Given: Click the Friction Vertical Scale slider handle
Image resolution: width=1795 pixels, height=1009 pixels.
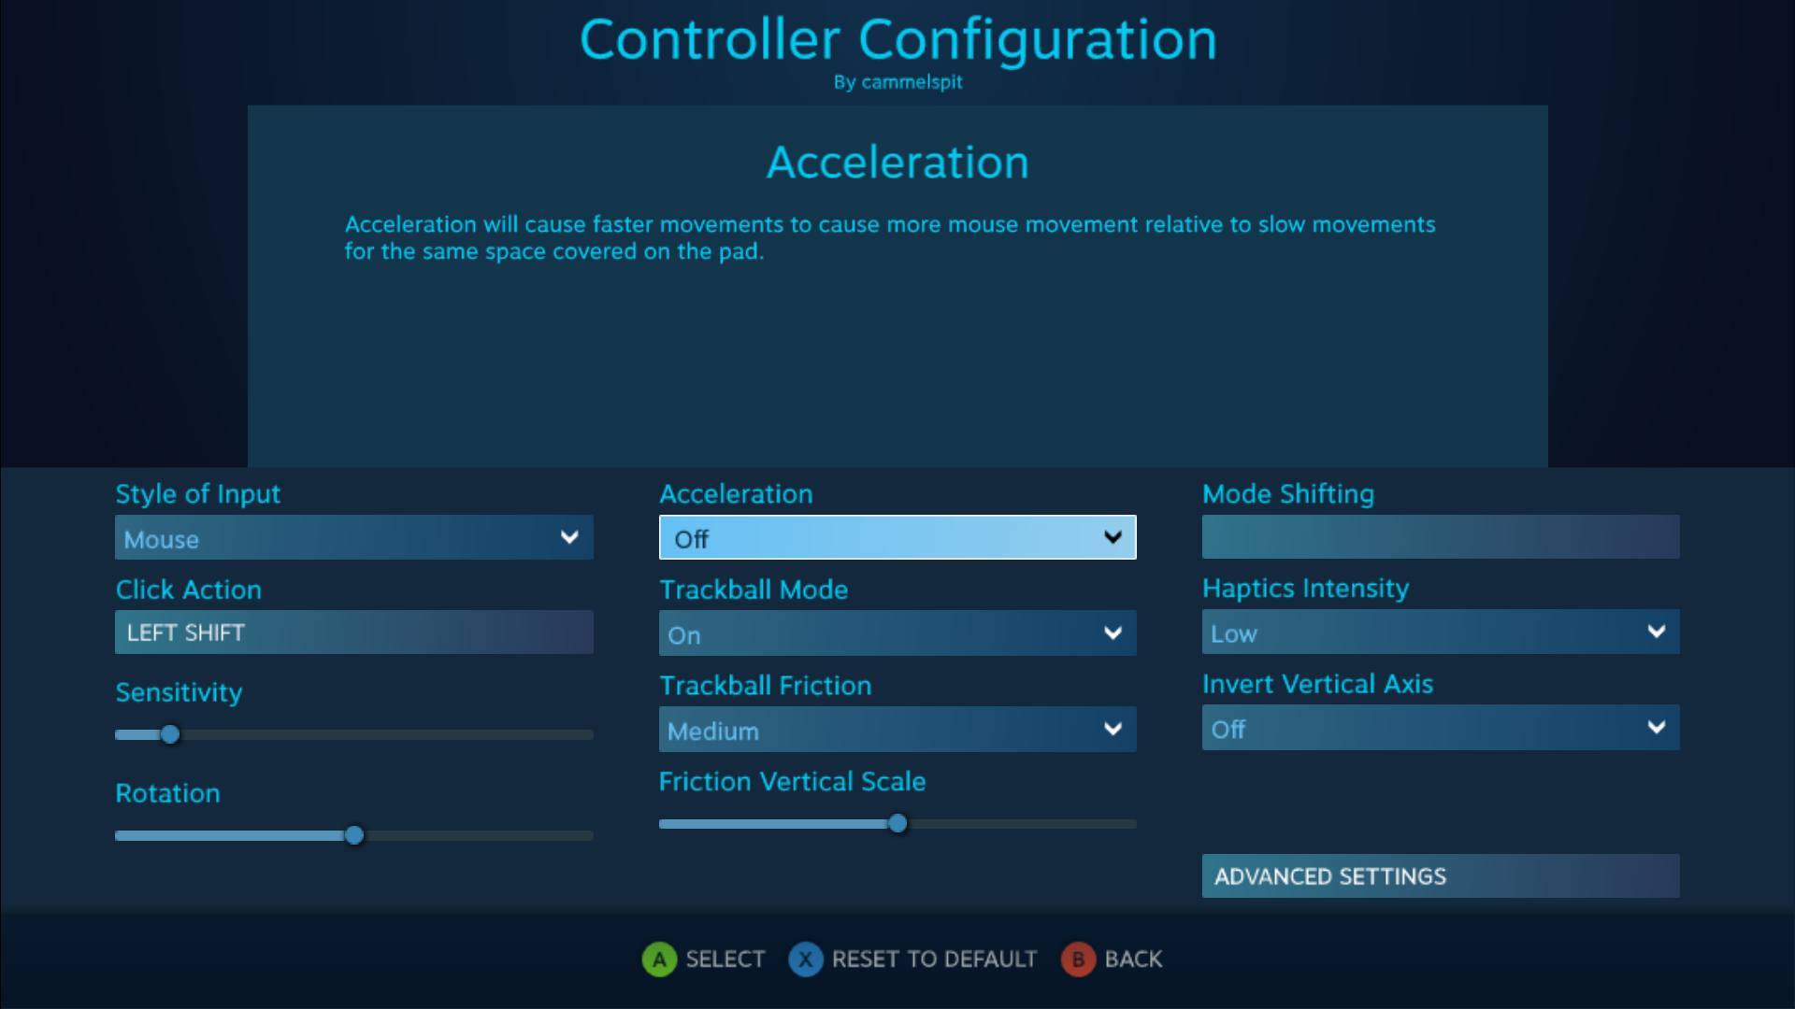Looking at the screenshot, I should [x=897, y=824].
